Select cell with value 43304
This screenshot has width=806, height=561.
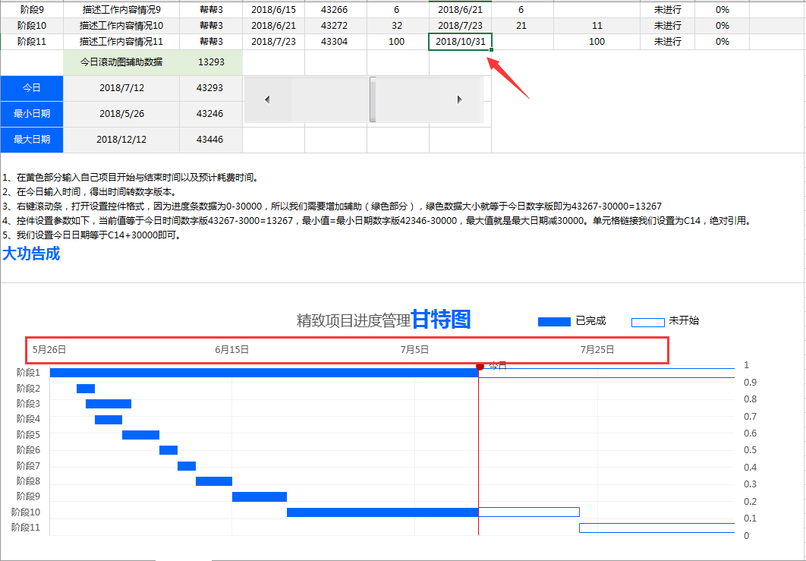tap(334, 42)
